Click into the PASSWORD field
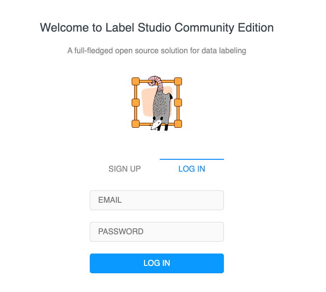The image size is (326, 292). tap(157, 232)
